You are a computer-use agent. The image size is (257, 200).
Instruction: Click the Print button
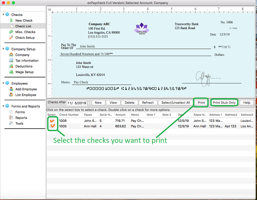(x=201, y=103)
